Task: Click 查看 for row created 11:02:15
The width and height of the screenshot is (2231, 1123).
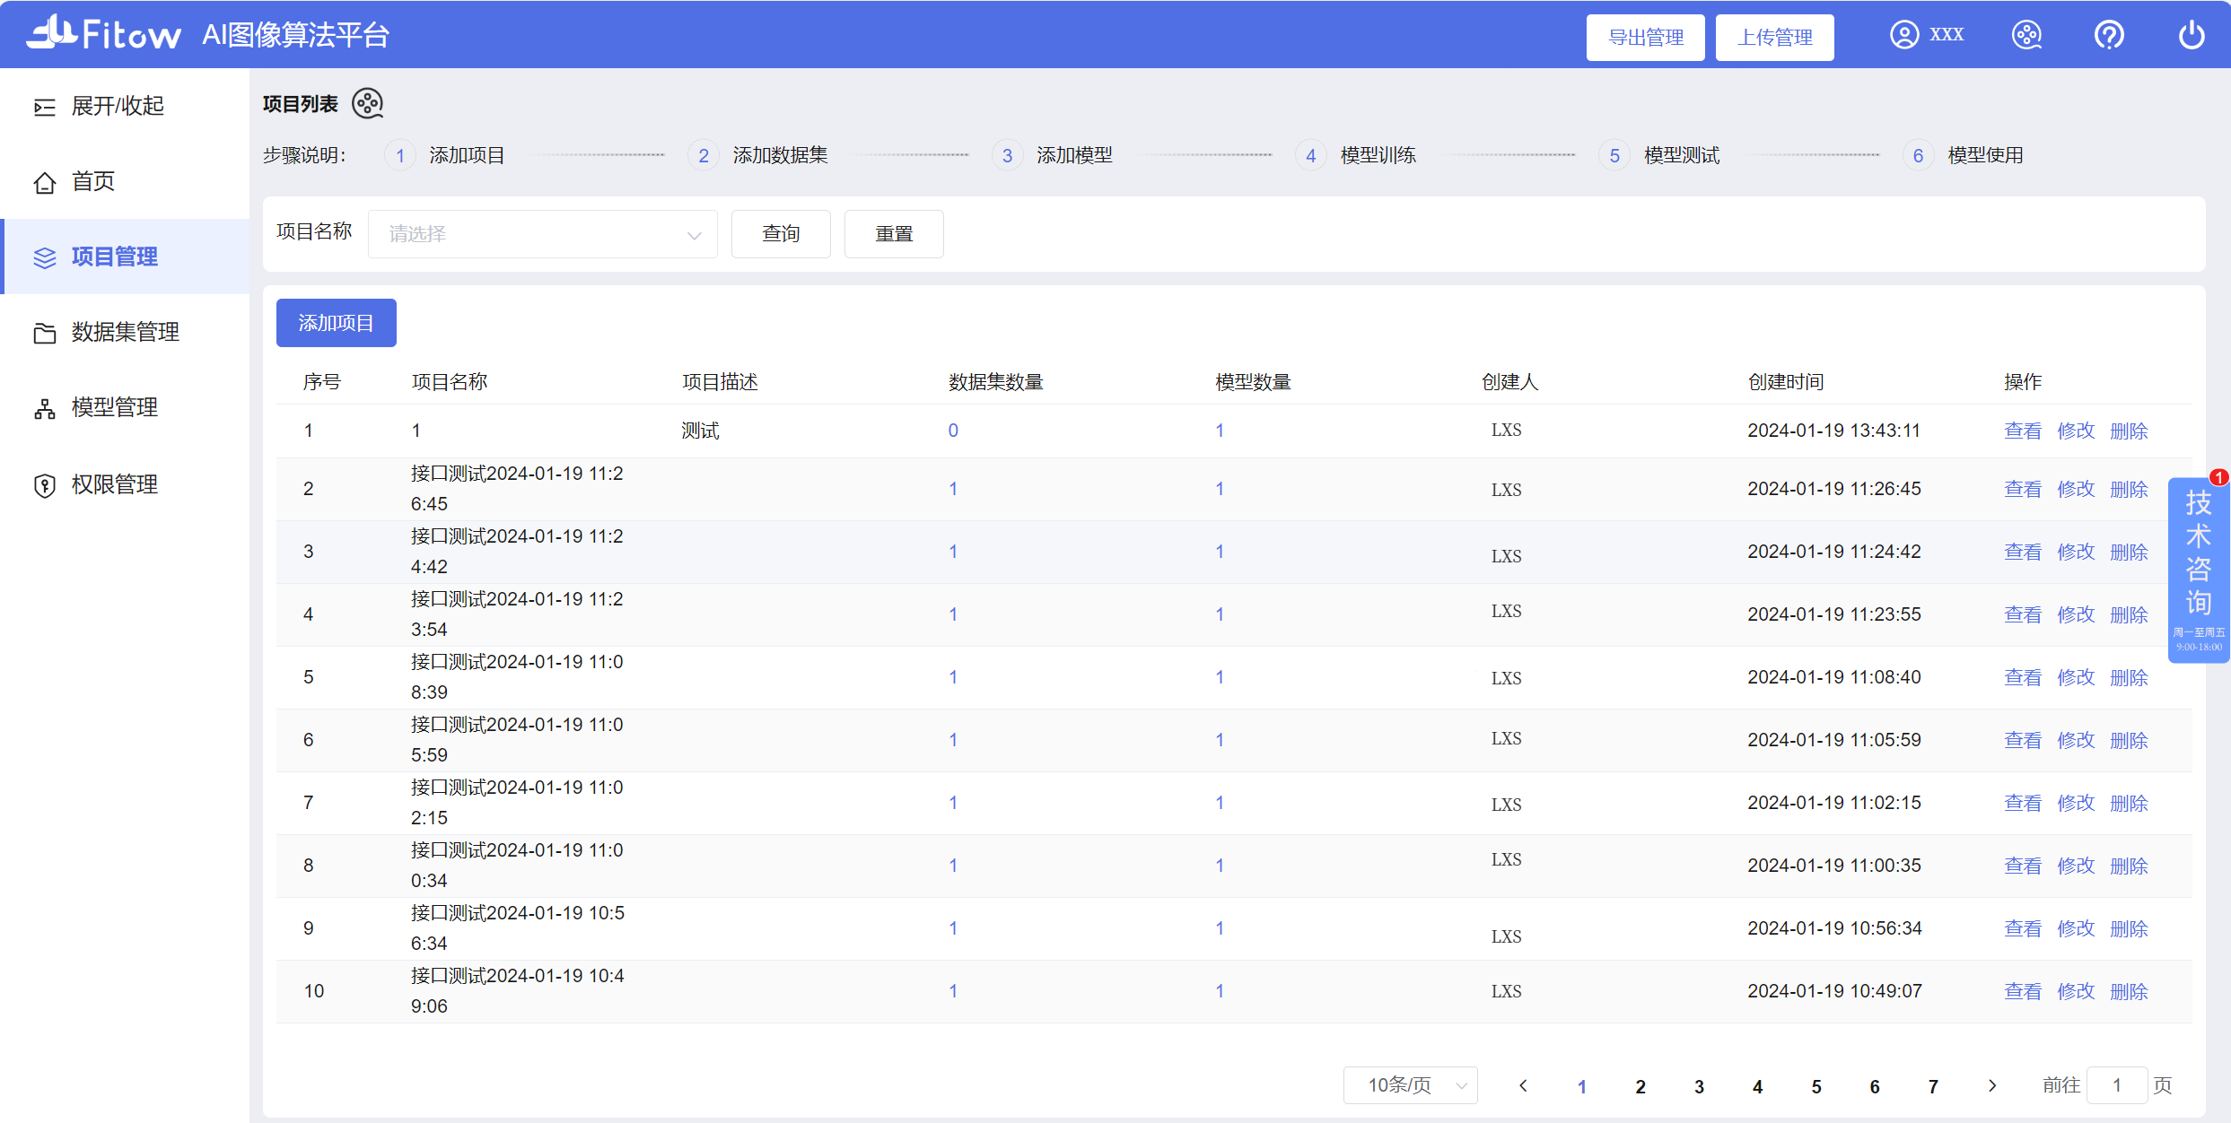Action: point(2023,803)
